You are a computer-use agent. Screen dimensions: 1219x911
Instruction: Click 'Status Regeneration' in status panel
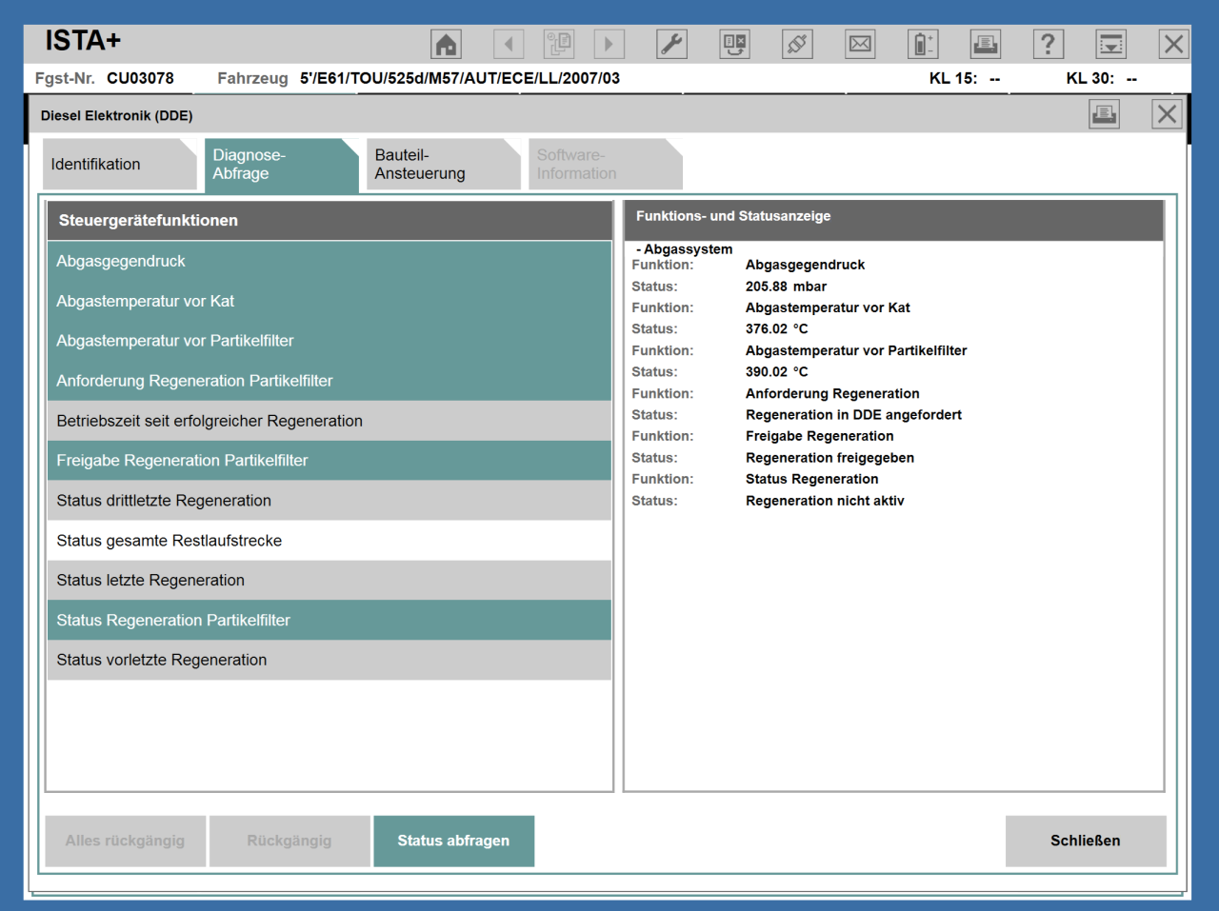coord(812,479)
